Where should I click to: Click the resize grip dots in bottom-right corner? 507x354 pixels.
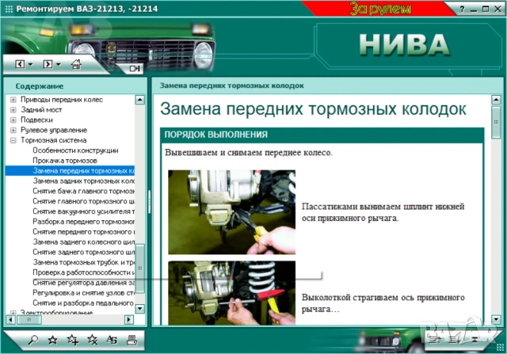coord(500,348)
